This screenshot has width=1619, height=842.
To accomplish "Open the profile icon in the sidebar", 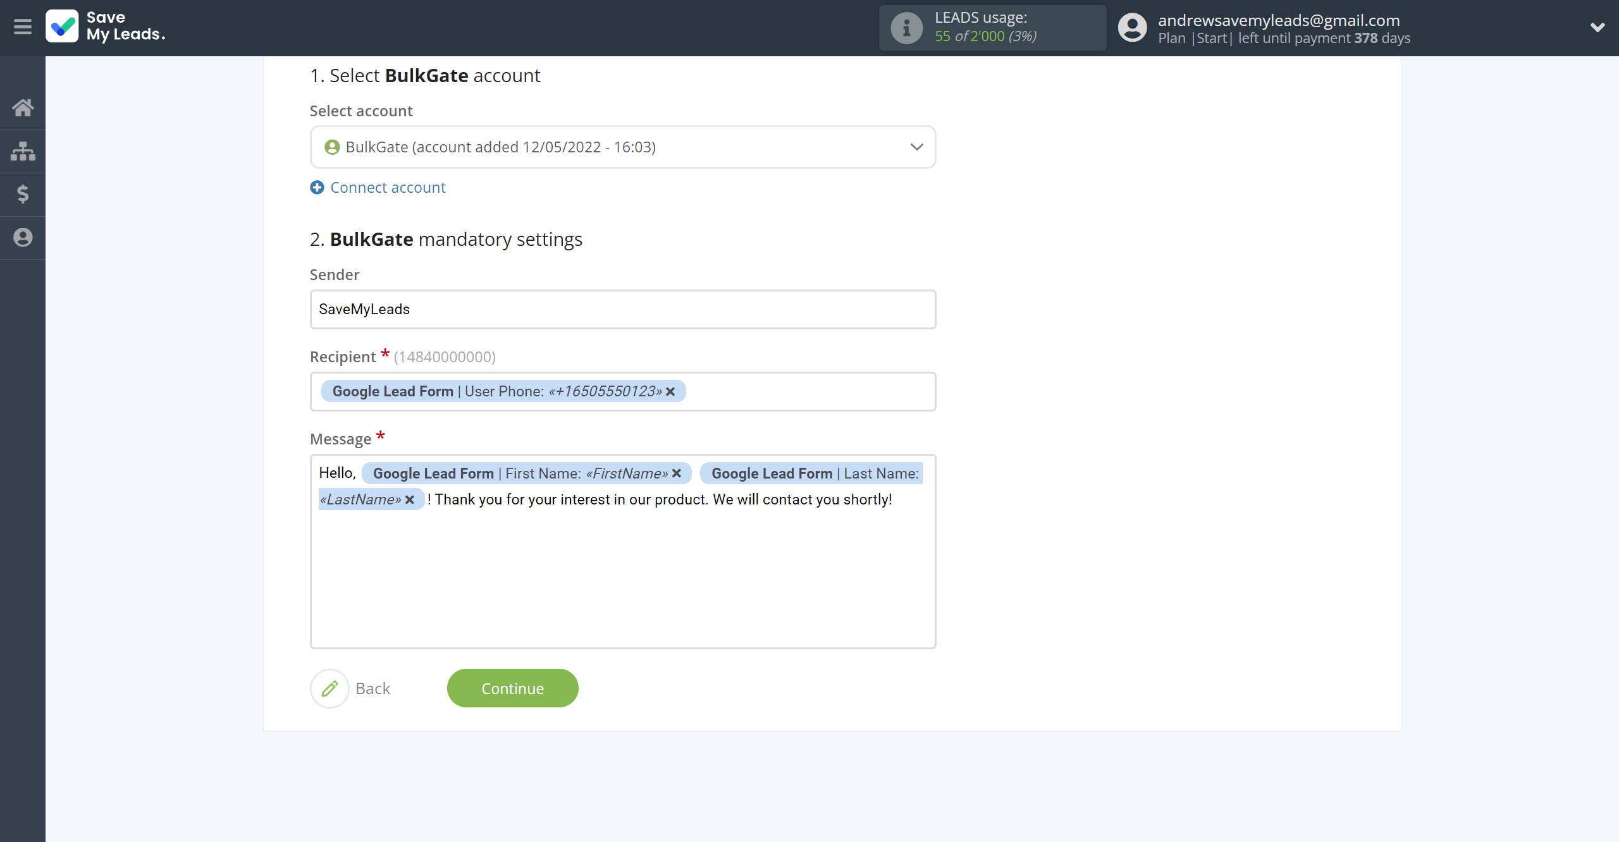I will [x=23, y=238].
